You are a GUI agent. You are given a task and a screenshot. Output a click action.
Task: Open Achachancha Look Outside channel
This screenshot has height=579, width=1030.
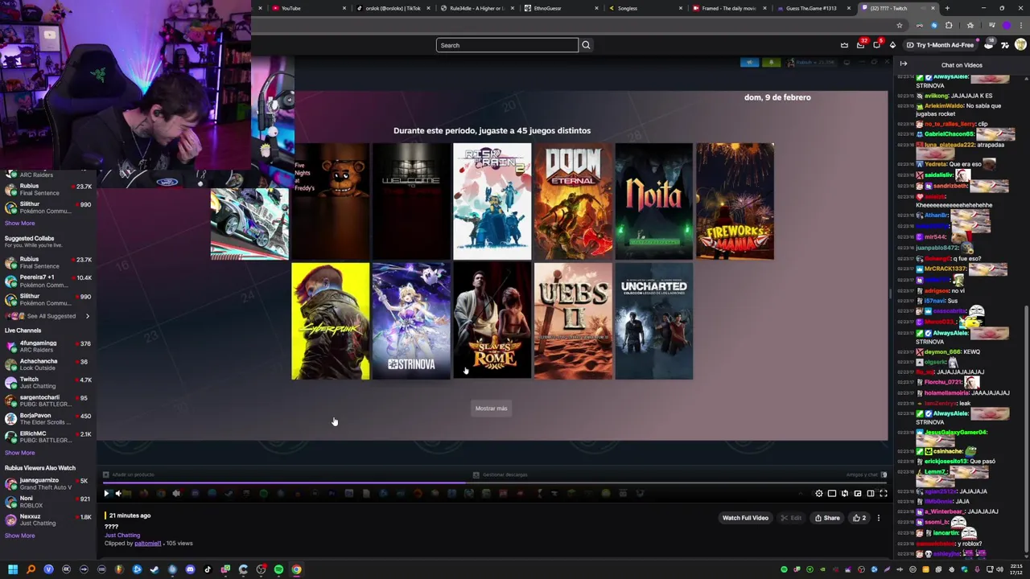pos(48,364)
